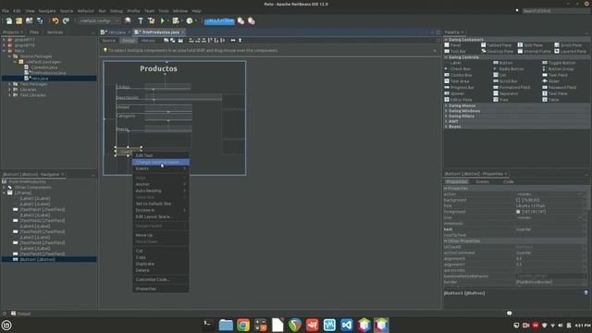The width and height of the screenshot is (592, 333).
Task: Open the Events tab in Properties panel
Action: point(482,182)
